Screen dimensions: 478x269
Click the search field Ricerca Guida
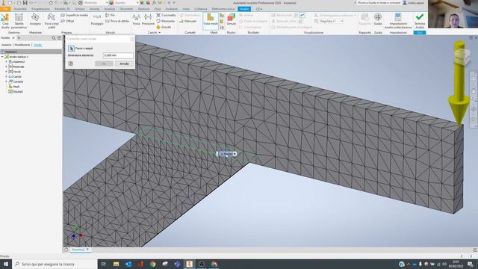379,3
